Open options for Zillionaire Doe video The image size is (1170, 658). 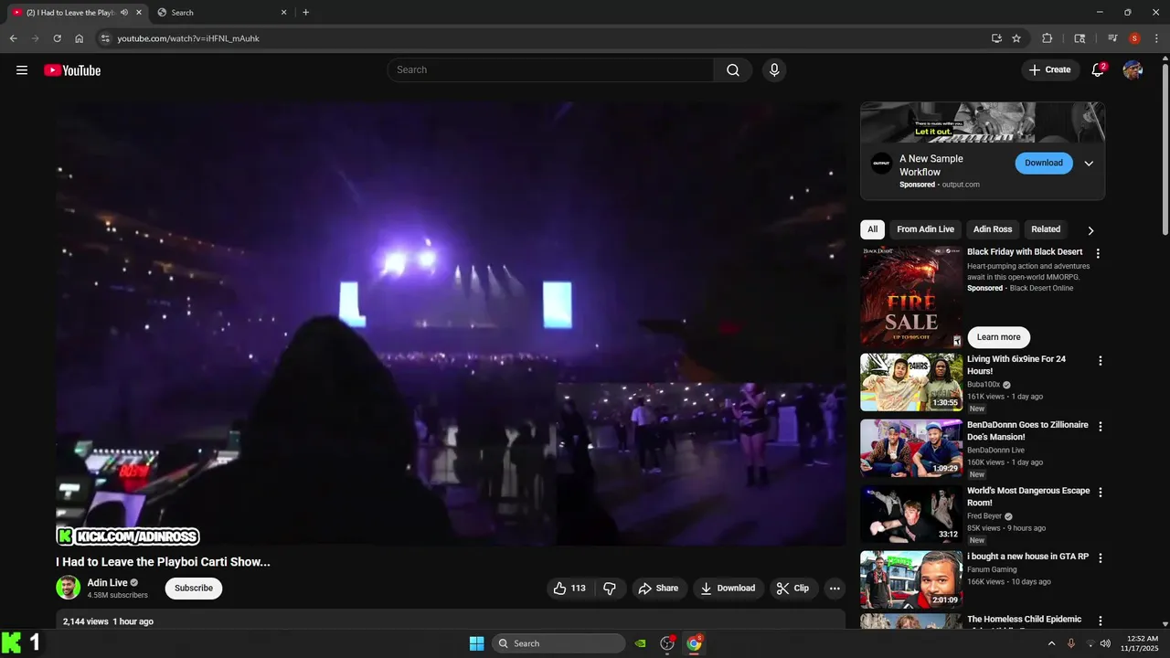click(x=1100, y=427)
